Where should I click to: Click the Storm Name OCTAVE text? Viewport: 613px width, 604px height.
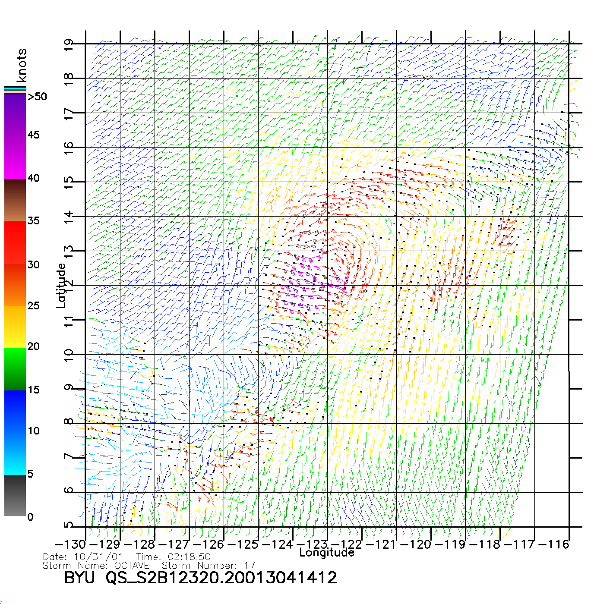(96, 565)
